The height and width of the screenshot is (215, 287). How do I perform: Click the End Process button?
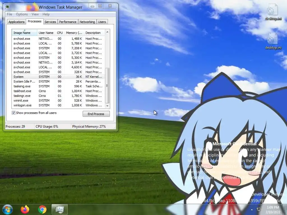pyautogui.click(x=96, y=114)
